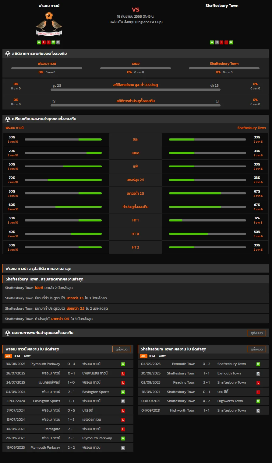The image size is (272, 463).
Task: Switch to HOME tab in Shaftesbury Town's last matches
Action: pos(153,356)
